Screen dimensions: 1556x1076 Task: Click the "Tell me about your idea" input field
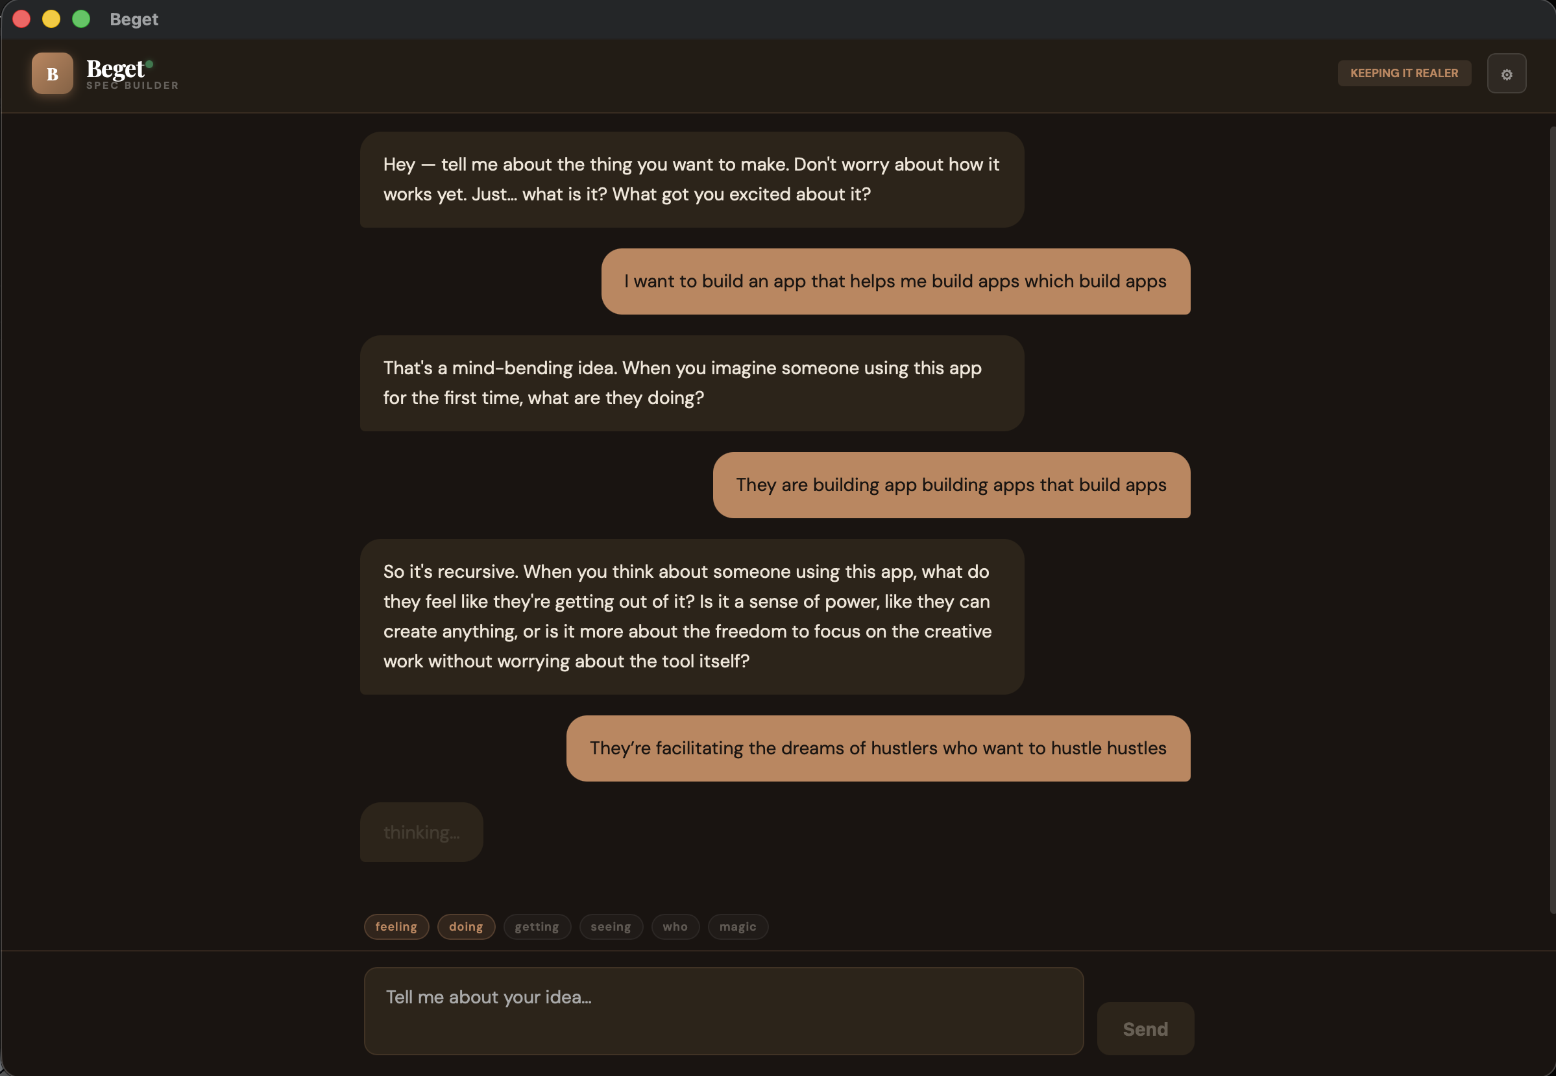tap(723, 1010)
